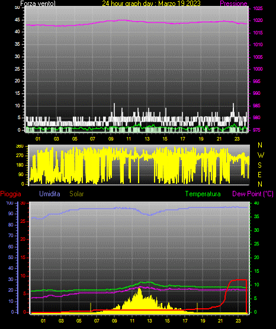Viewport: 276px width, 329px height.
Task: Click the Umidita legend label
Action: click(x=50, y=194)
